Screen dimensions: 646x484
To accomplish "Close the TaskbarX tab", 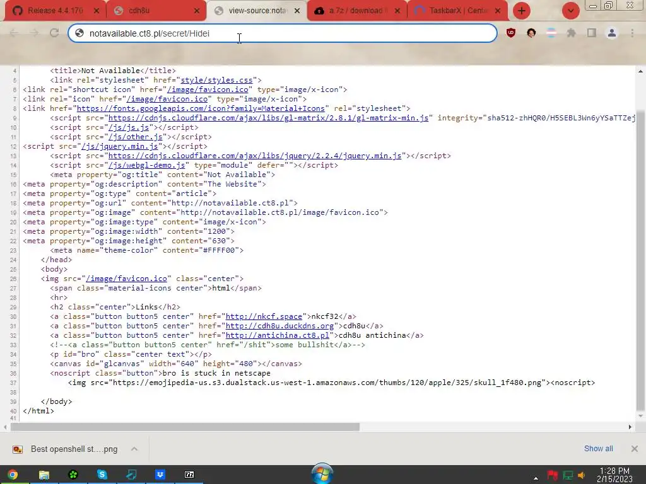I will click(x=498, y=11).
